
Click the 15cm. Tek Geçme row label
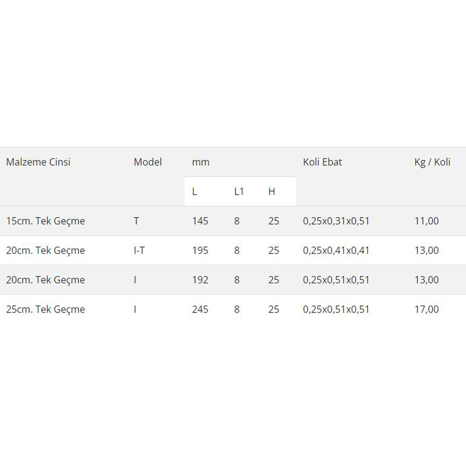click(x=46, y=221)
